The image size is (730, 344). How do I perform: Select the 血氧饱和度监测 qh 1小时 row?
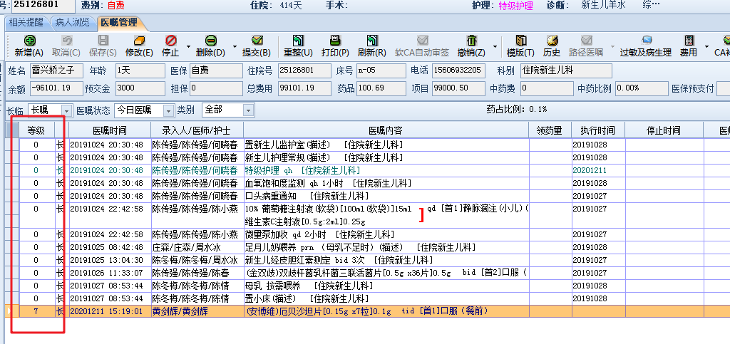click(368, 183)
